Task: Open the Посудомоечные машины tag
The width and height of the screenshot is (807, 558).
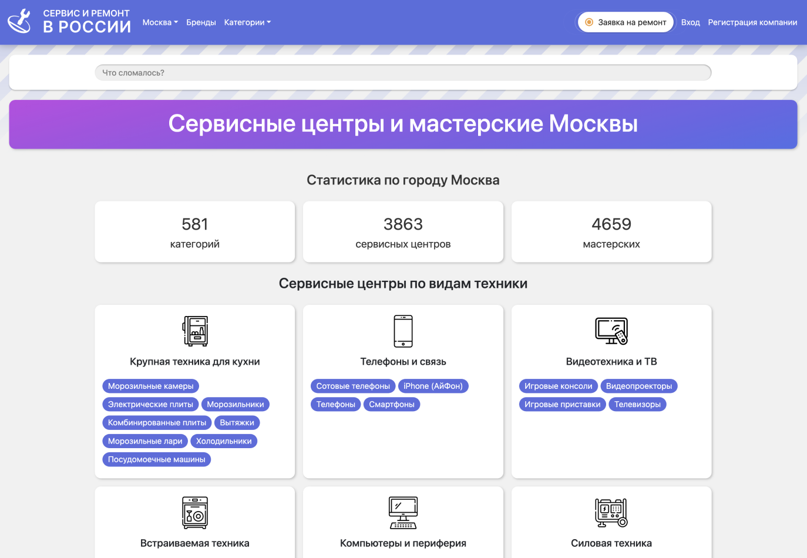Action: tap(156, 459)
